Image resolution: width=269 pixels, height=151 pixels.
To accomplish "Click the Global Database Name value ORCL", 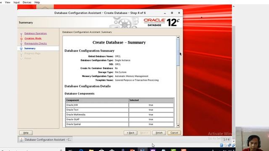I will coord(118,56).
